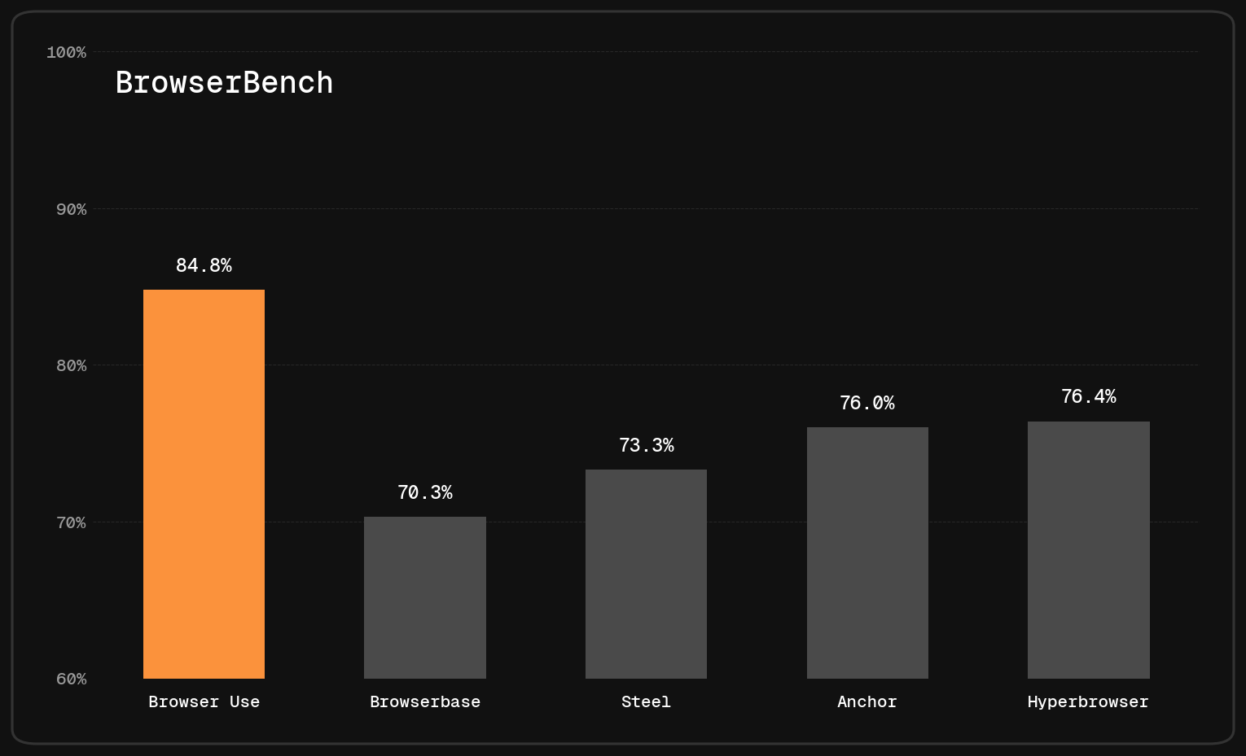This screenshot has width=1246, height=756.
Task: Click the 76.4% value label
Action: point(1088,396)
